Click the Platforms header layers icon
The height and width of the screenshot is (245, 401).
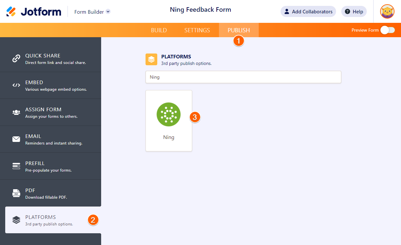point(151,59)
